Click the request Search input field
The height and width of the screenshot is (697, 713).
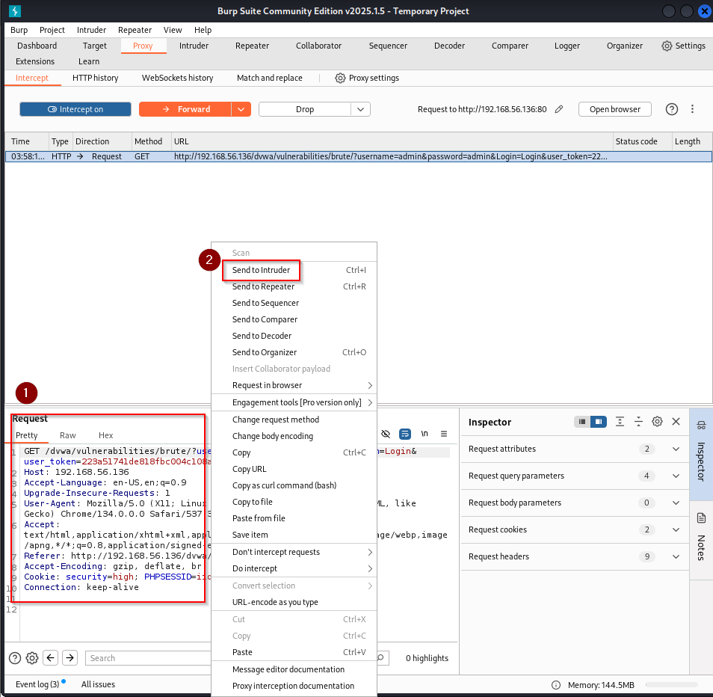148,658
